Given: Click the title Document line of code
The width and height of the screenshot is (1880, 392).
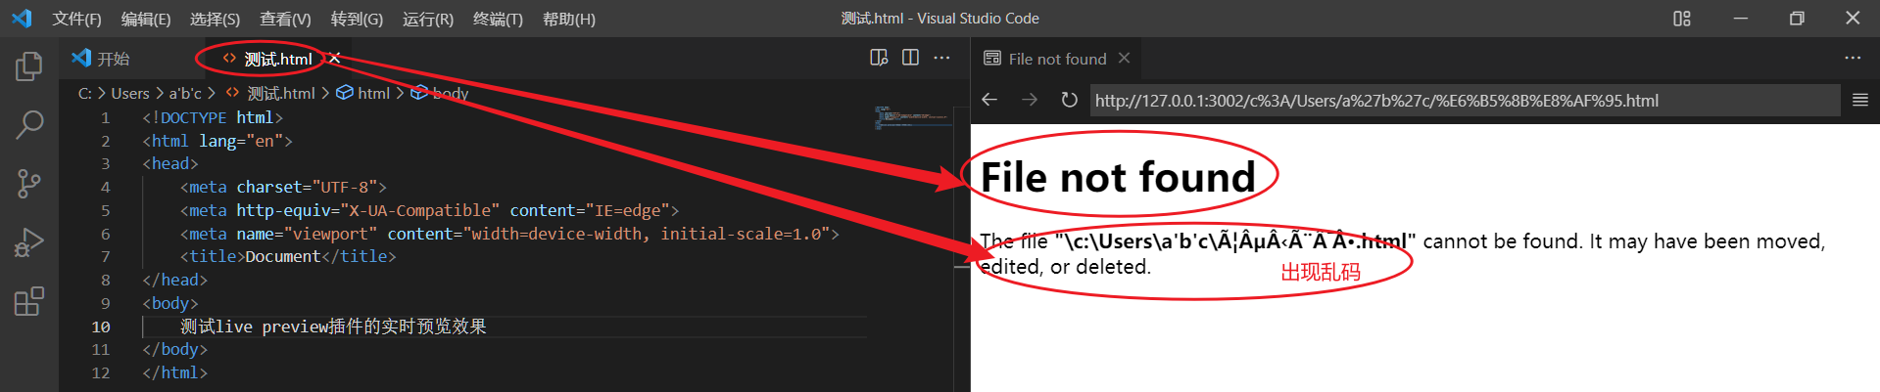Looking at the screenshot, I should [288, 256].
